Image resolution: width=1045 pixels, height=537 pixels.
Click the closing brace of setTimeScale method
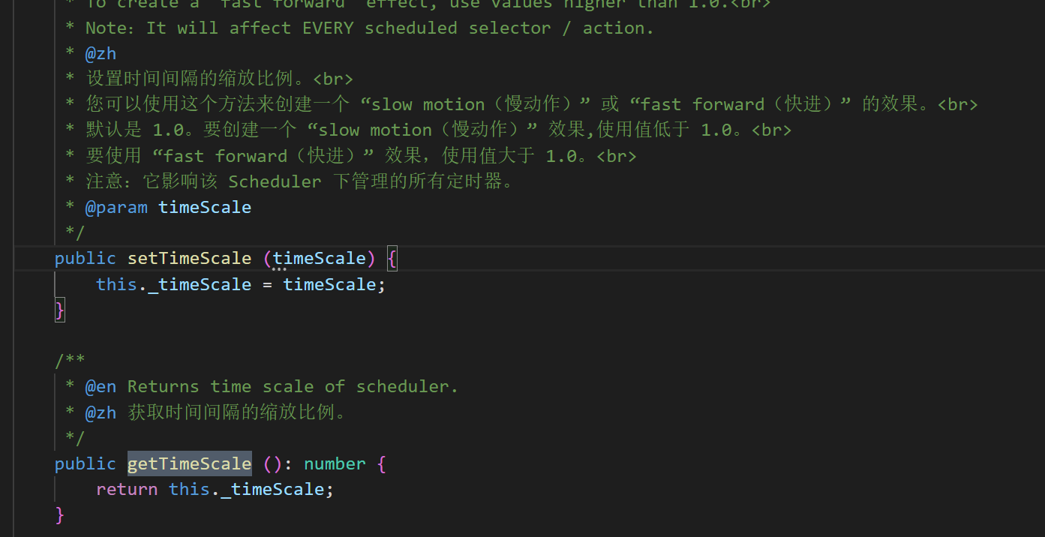tap(60, 310)
